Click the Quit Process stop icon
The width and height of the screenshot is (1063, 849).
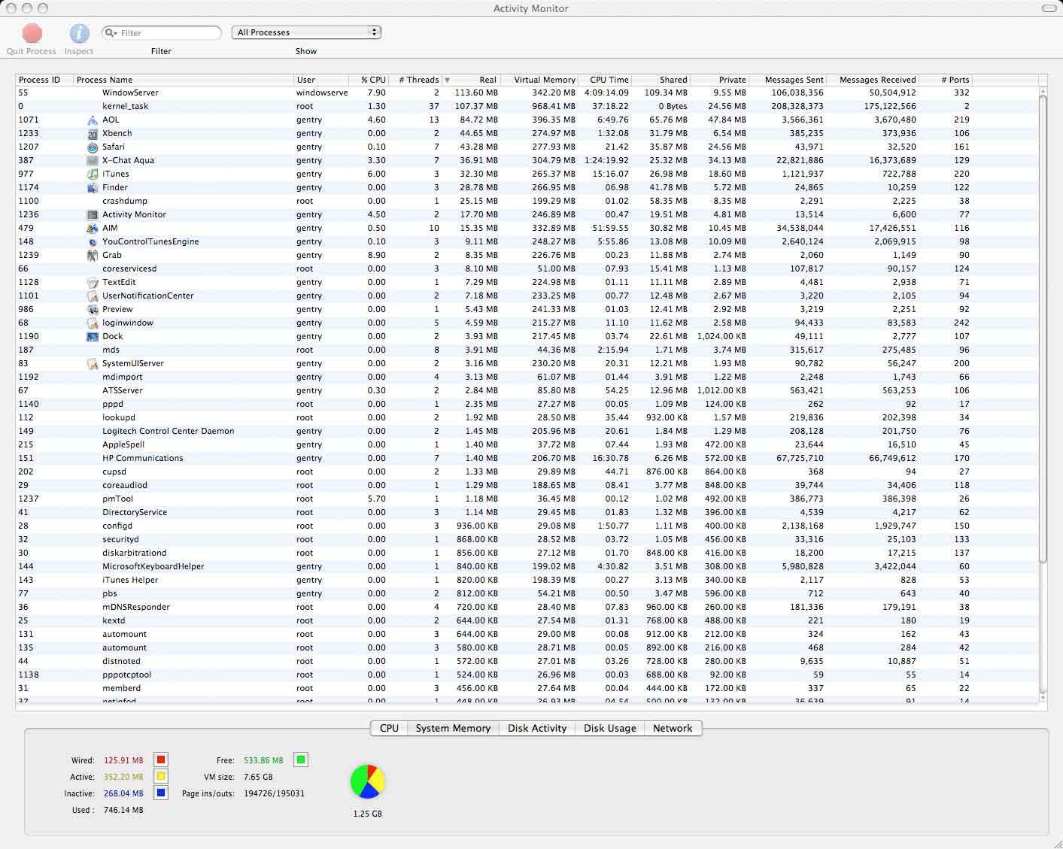(x=32, y=33)
